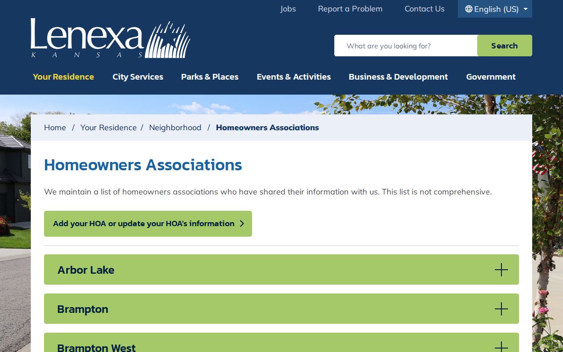Open the Your Residence menu

63,77
